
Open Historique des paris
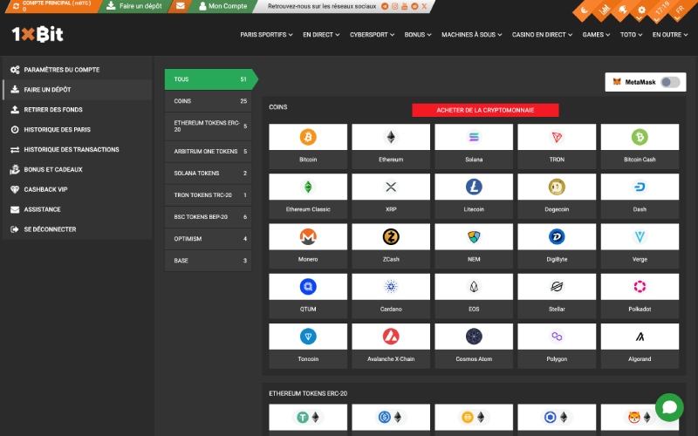click(x=78, y=129)
